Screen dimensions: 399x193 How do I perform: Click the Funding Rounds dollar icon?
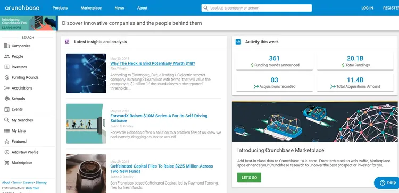tap(7, 77)
